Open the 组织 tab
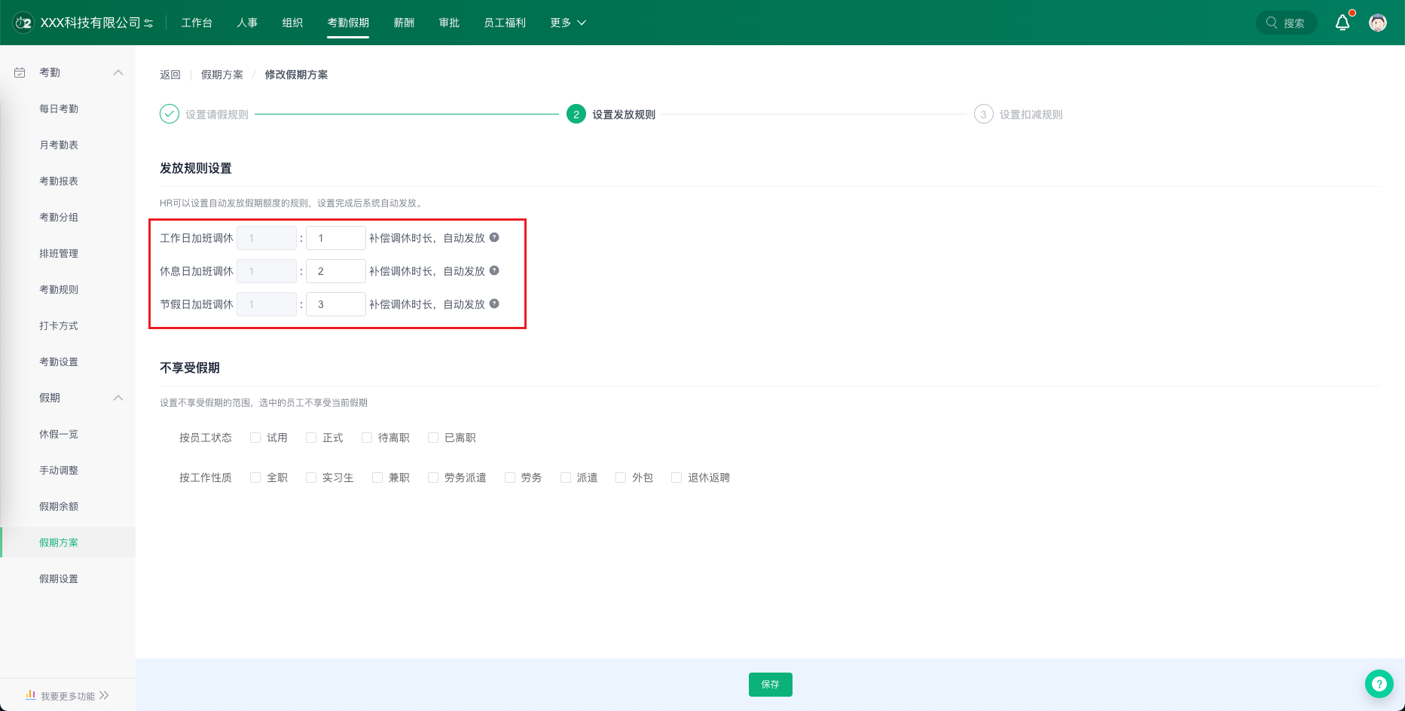 coord(292,23)
